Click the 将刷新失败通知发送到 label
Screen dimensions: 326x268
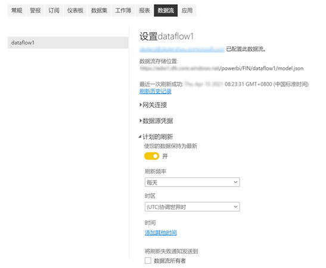(x=171, y=251)
